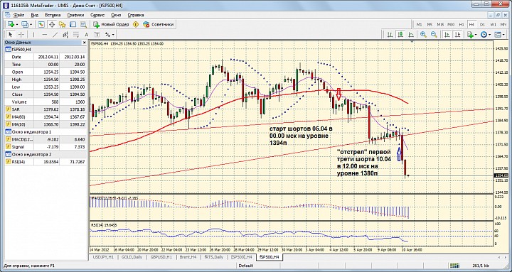Close the Окно Данных panel
The height and width of the screenshot is (272, 512).
tap(84, 43)
